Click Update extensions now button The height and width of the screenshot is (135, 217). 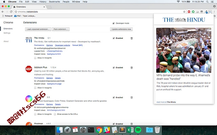[x=121, y=29]
